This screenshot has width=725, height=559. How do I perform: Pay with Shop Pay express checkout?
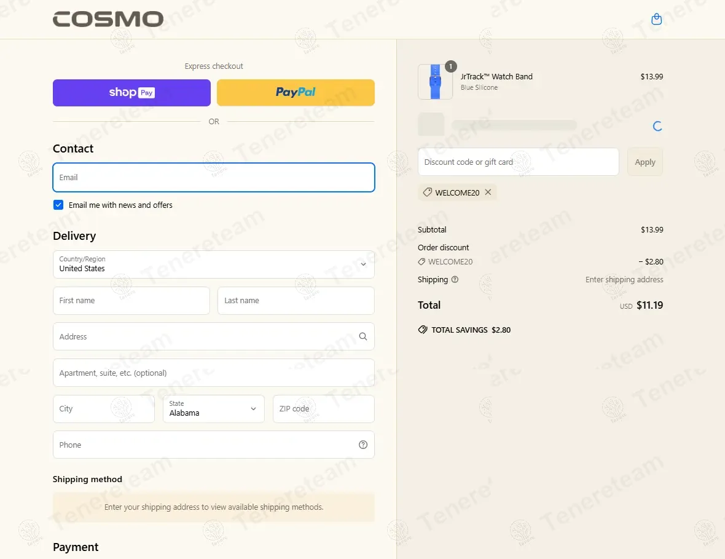[131, 93]
